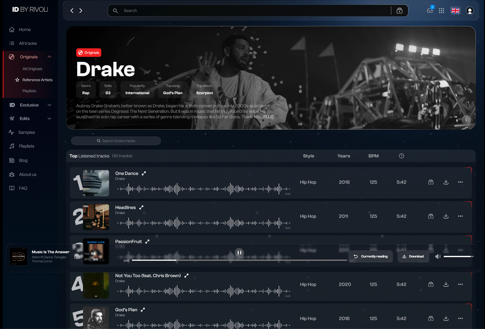Open the Headlines album cover
This screenshot has height=329, width=485.
[x=96, y=217]
